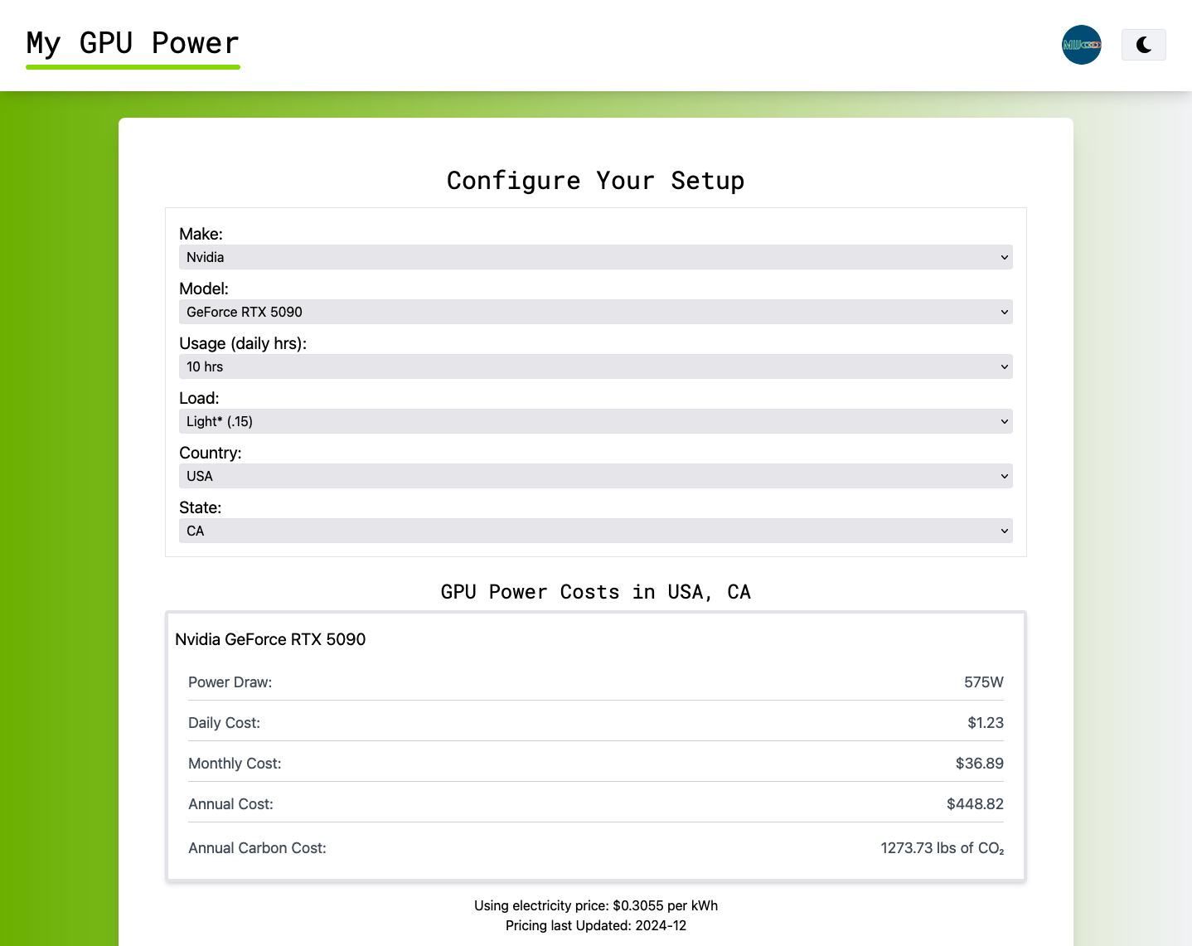Click the Annual Carbon Cost value
Viewport: 1192px width, 946px height.
pyautogui.click(x=942, y=847)
